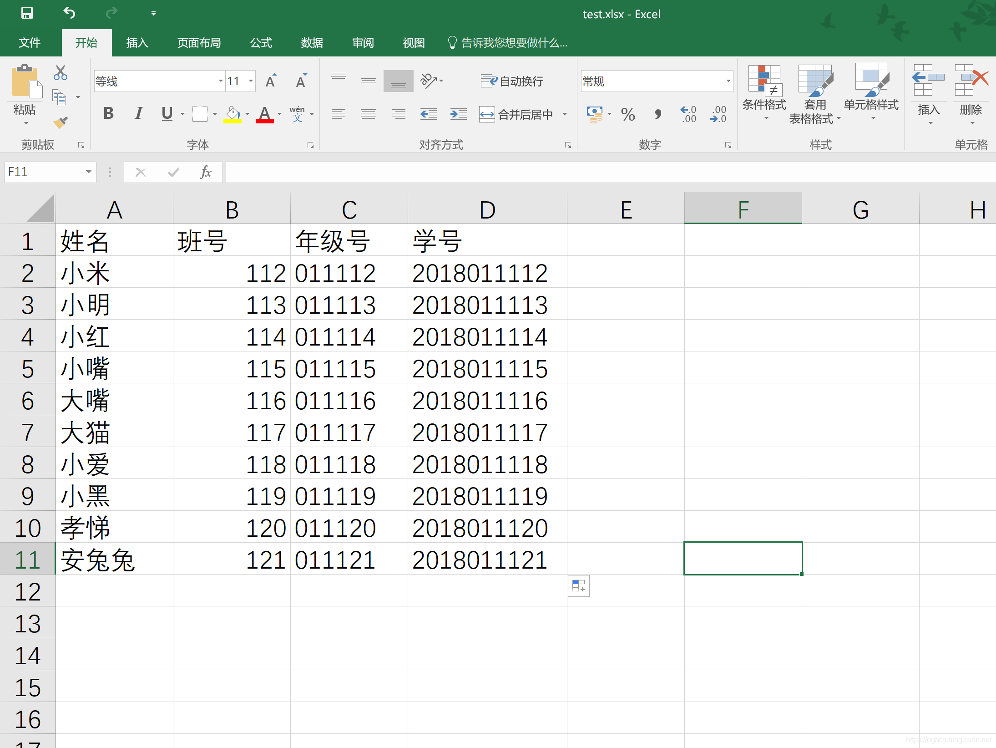Click the Insert Function fx icon
996x748 pixels.
pyautogui.click(x=206, y=172)
